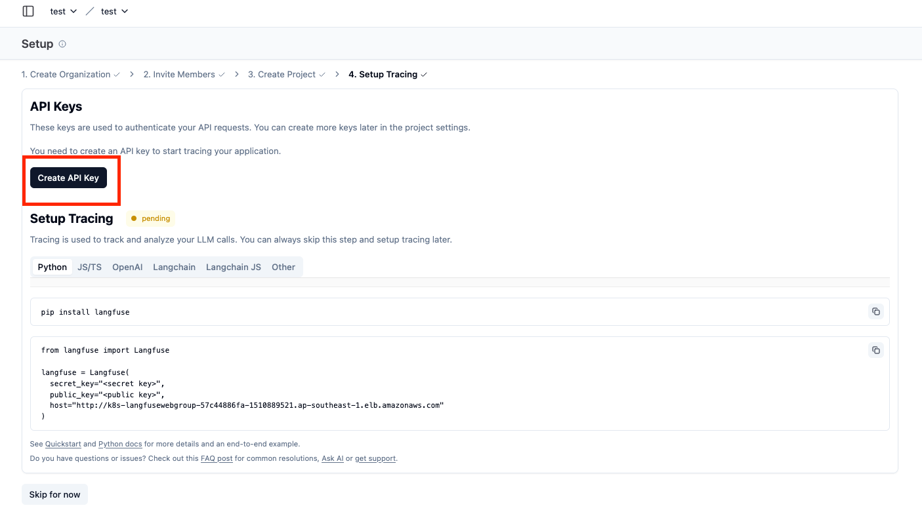Viewport: 922px width, 514px height.
Task: Open the project 'test' dropdown
Action: (x=114, y=11)
